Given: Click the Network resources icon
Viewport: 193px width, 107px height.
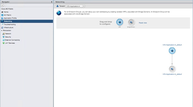Looking at the screenshot, I should click(4, 34).
